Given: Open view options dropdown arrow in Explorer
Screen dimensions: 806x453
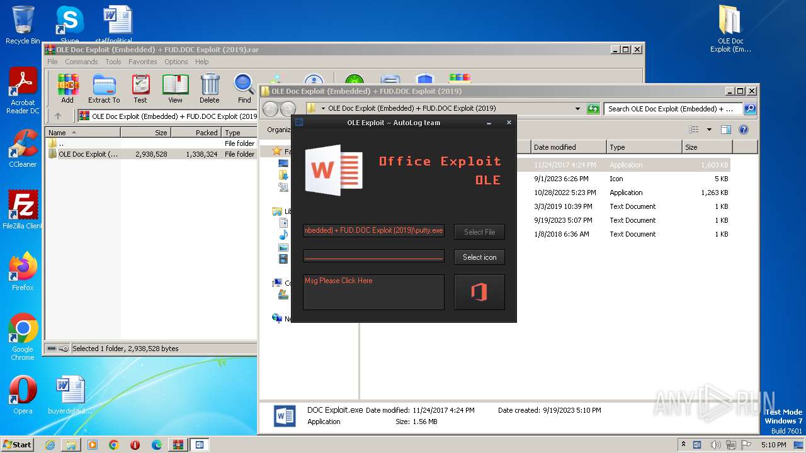Looking at the screenshot, I should point(708,130).
